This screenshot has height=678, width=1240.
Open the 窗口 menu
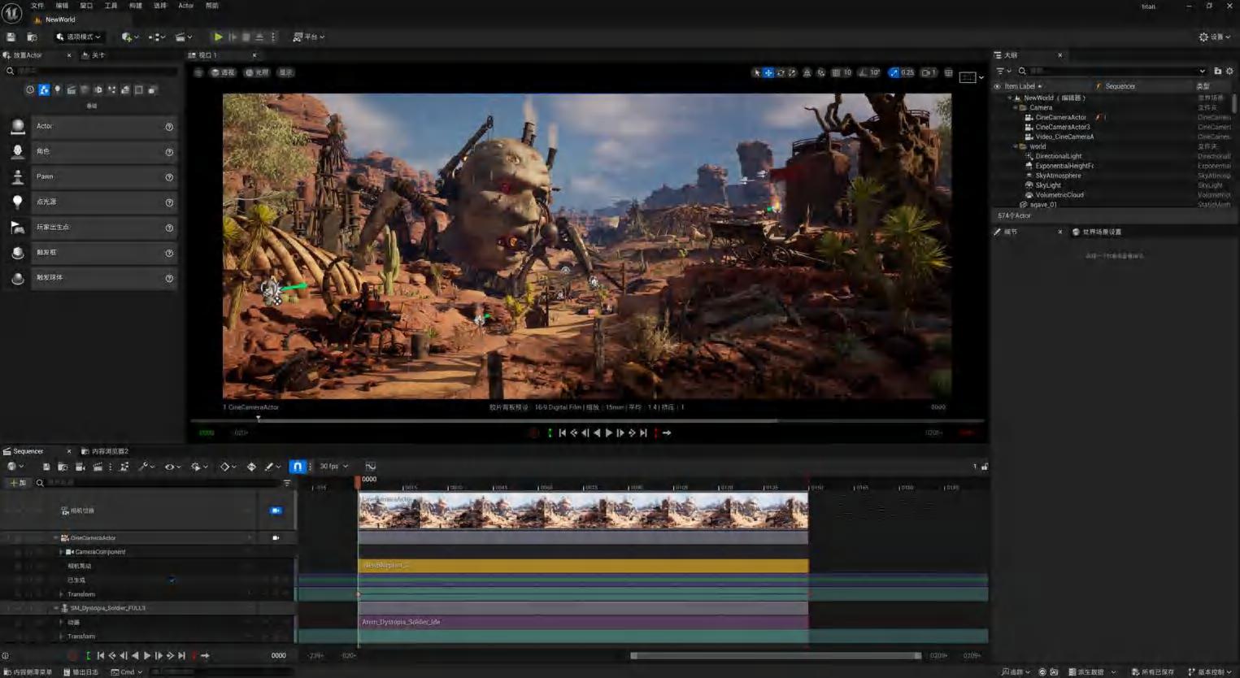(x=86, y=6)
